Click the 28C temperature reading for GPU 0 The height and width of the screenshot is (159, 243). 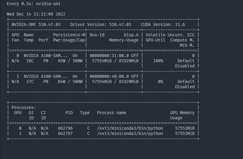coord(29,61)
